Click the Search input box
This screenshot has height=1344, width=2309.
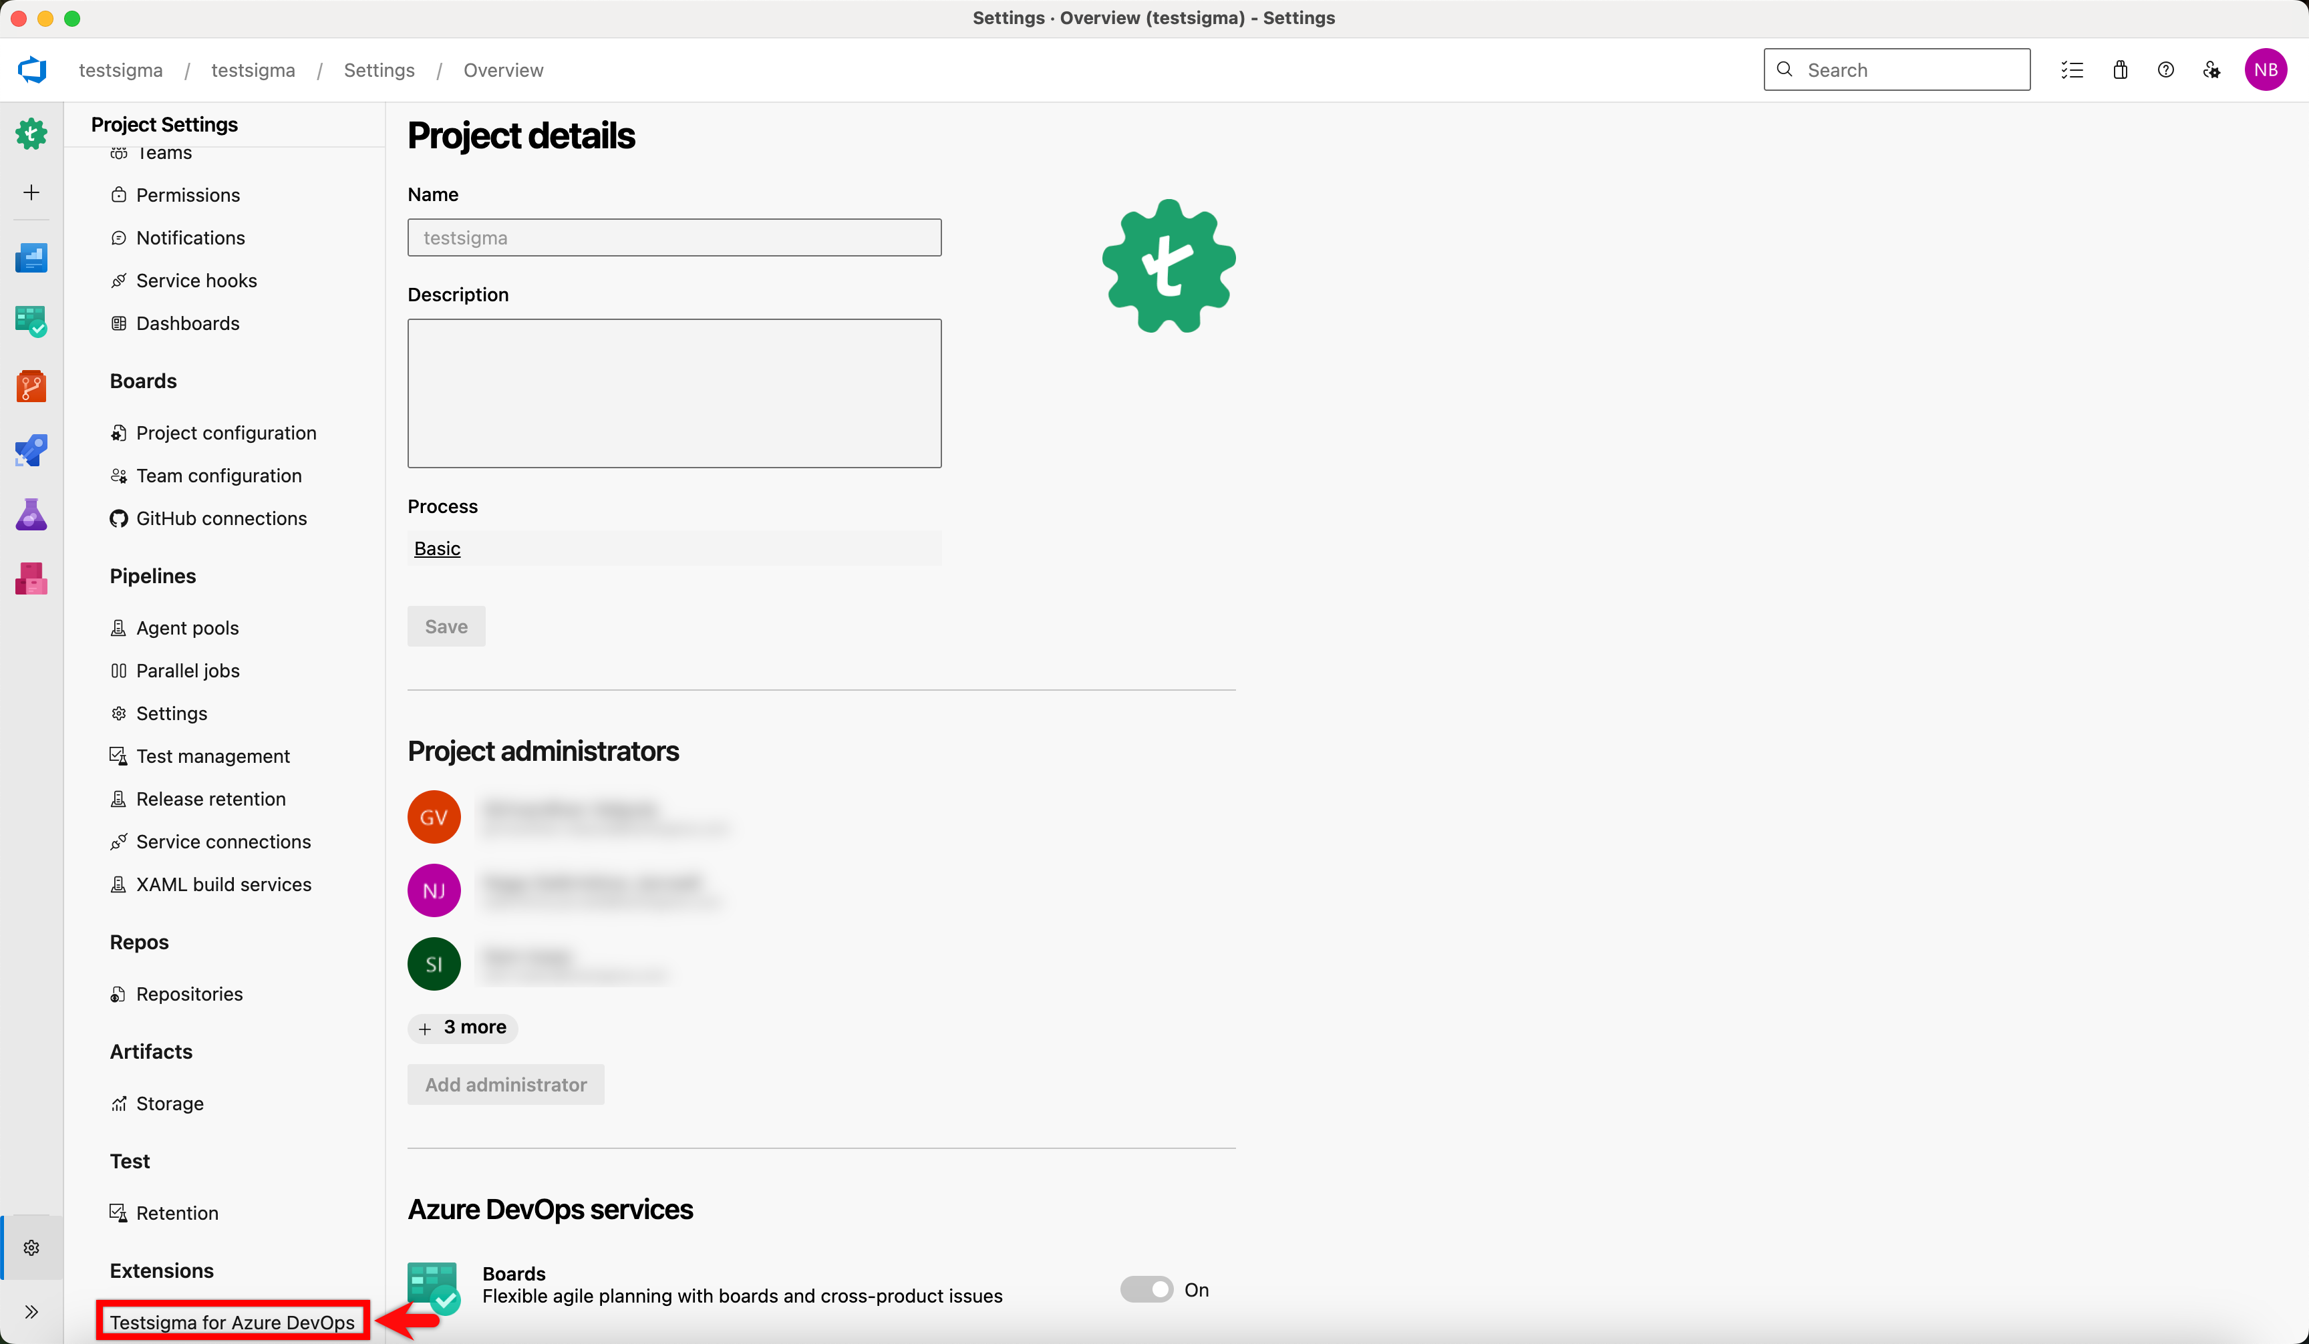coord(1897,69)
